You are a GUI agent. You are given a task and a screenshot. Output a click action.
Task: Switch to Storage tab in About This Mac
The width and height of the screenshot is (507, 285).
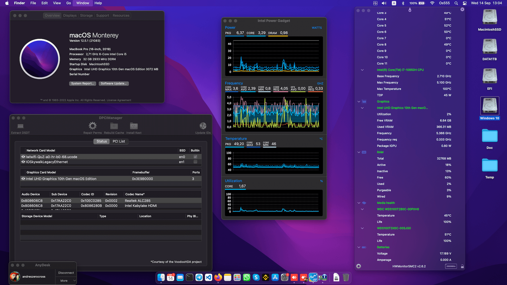click(86, 16)
